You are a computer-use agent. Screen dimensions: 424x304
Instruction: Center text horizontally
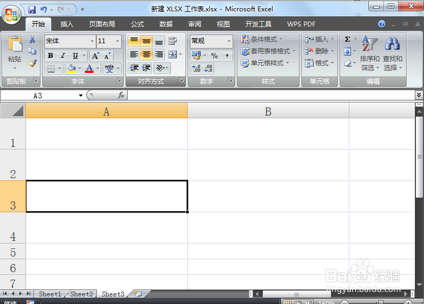coord(146,55)
